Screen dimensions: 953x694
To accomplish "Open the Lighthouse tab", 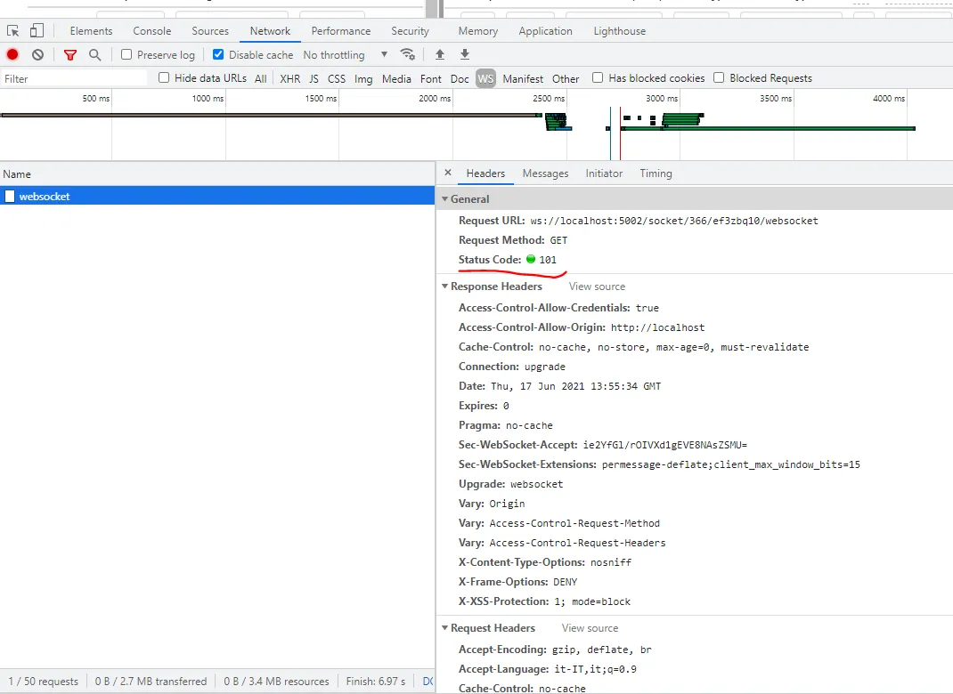I will [620, 31].
